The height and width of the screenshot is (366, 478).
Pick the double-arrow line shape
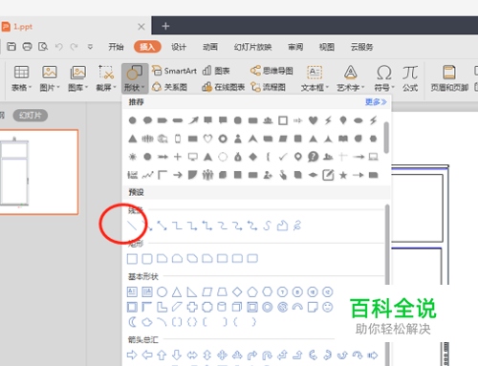click(163, 226)
